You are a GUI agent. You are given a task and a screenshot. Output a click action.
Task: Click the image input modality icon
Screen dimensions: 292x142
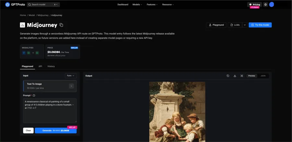[29, 53]
